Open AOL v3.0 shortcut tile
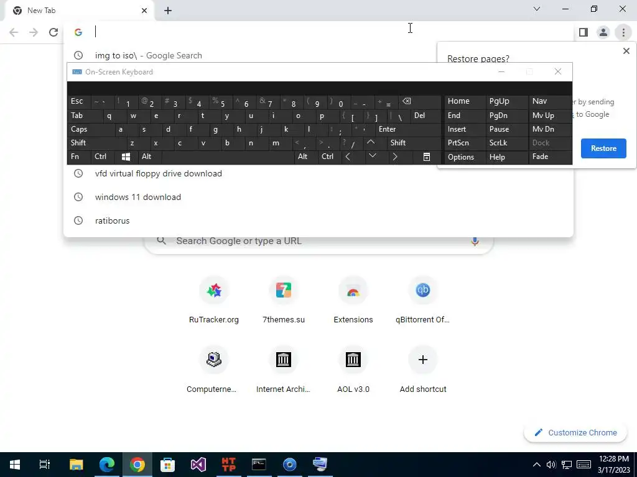637x477 pixels. [x=353, y=369]
